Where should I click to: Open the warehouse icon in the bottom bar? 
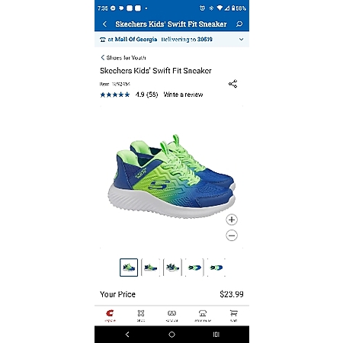203,316
